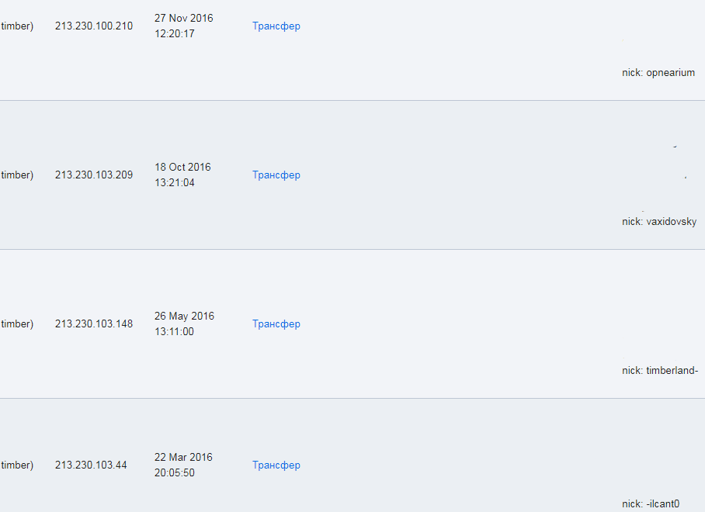
Task: Click the nick: vaxidovsky text
Action: [659, 222]
